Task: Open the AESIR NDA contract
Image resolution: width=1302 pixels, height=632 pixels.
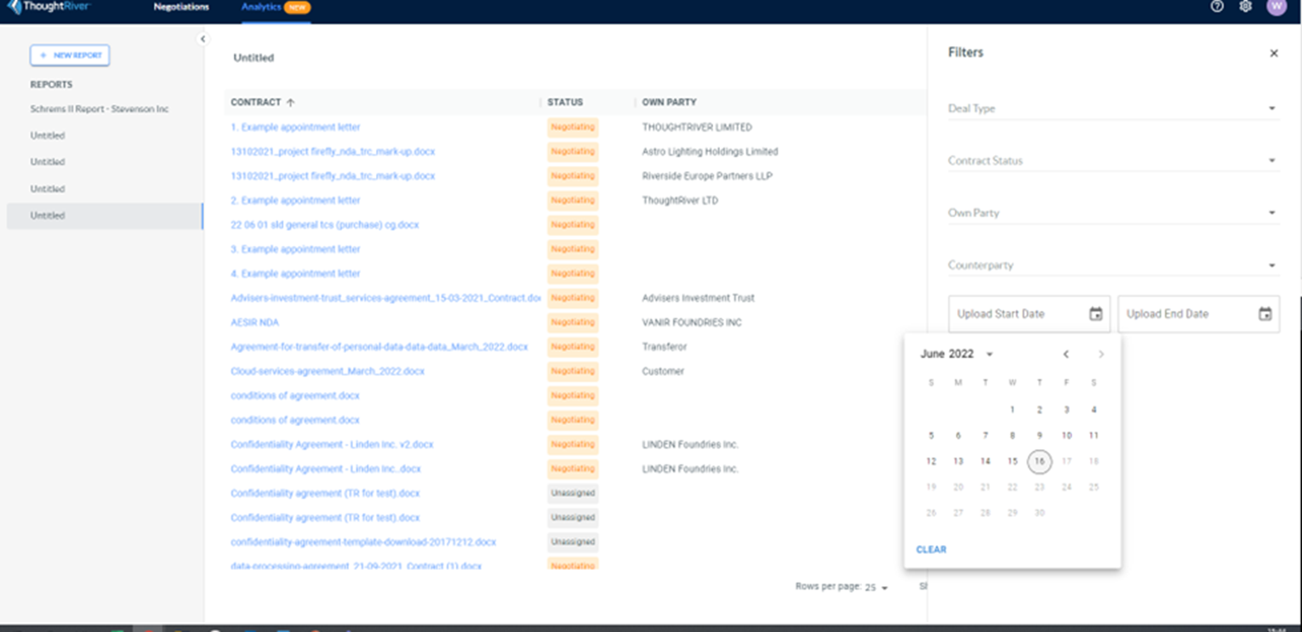Action: 254,323
